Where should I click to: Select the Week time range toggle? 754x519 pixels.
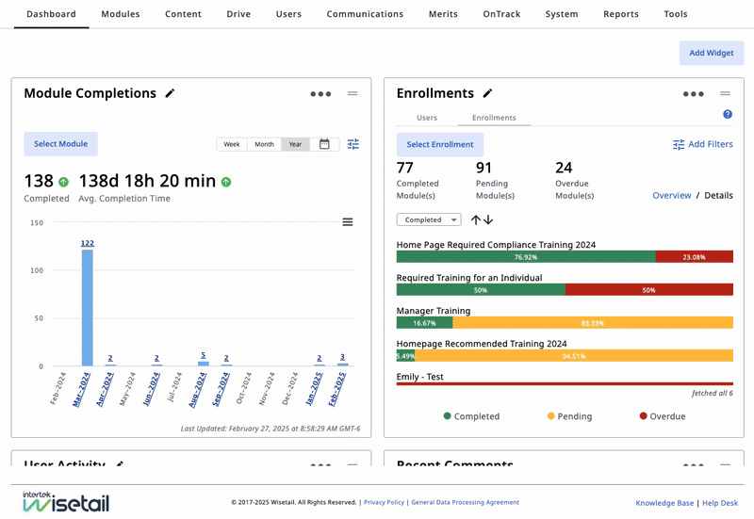coord(232,144)
